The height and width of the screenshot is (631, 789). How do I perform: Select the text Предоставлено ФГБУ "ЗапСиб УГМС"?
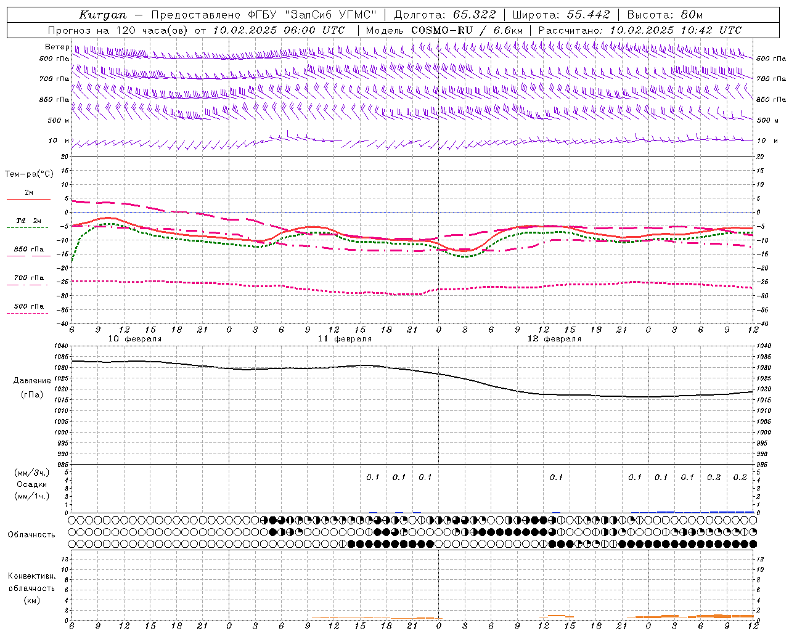point(264,15)
